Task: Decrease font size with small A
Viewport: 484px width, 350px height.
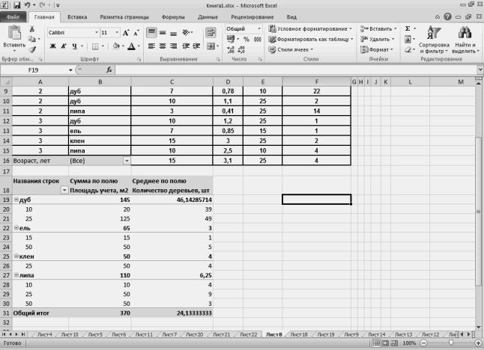Action: point(136,33)
